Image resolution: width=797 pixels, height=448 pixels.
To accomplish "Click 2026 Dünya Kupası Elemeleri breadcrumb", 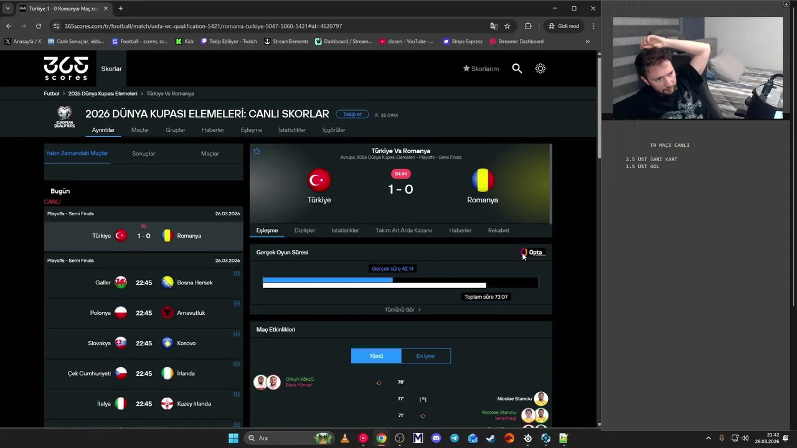I will [x=103, y=93].
